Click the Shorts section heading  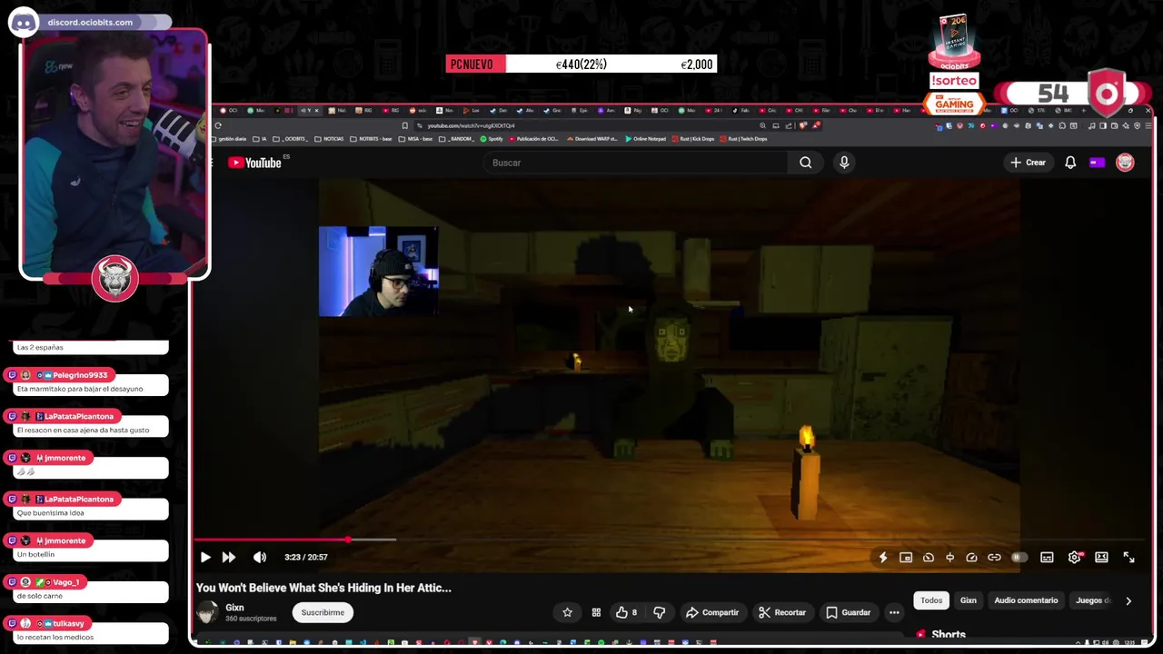[949, 635]
